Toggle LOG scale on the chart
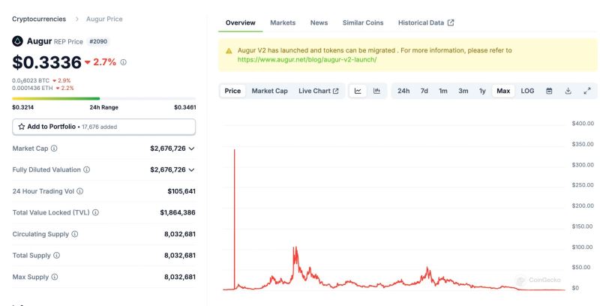600x306 pixels. click(x=527, y=91)
